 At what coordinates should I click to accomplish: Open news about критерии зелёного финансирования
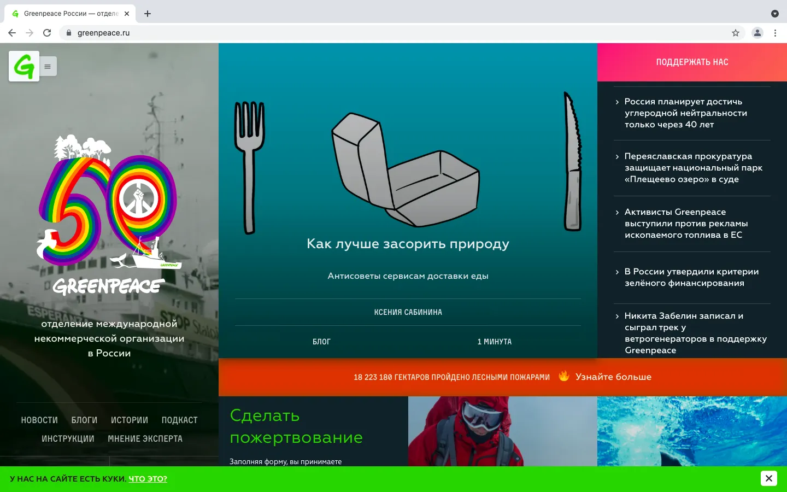tap(691, 277)
